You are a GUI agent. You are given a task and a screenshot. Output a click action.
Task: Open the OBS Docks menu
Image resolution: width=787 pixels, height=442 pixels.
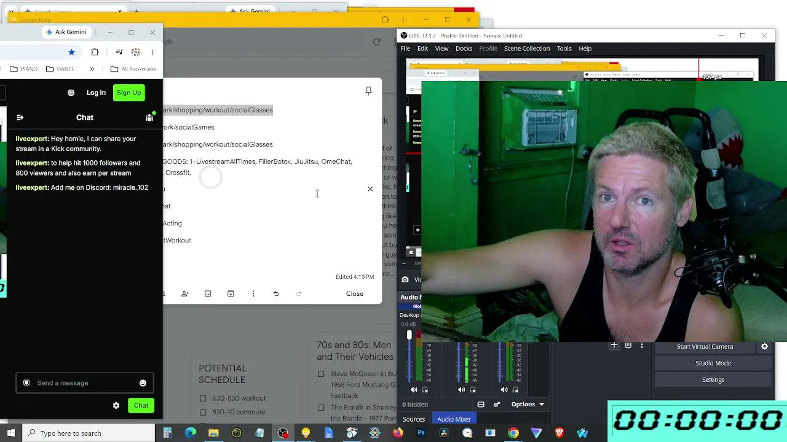(464, 48)
